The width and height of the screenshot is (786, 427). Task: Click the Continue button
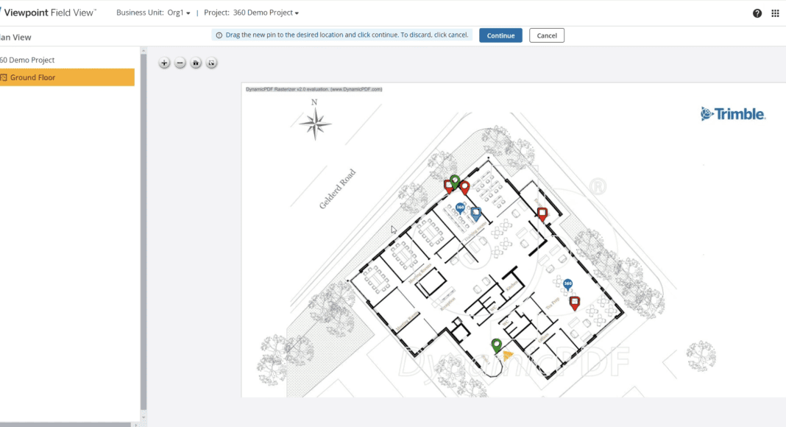point(500,35)
